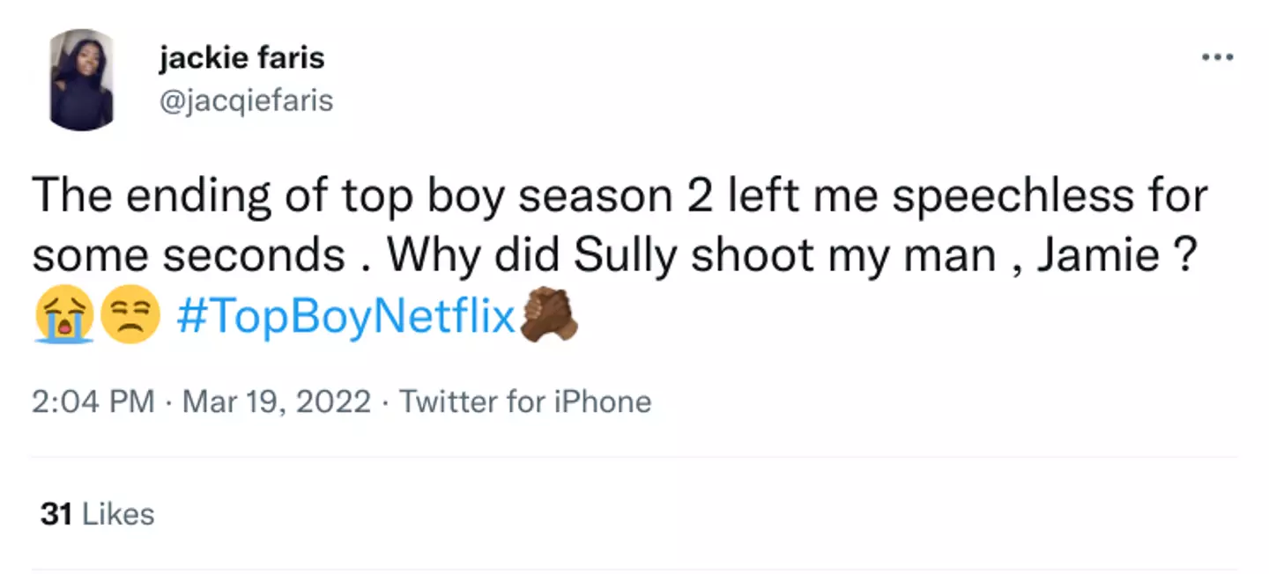This screenshot has height=574, width=1269.
Task: Click the display name "jackie faris"
Action: coord(241,58)
